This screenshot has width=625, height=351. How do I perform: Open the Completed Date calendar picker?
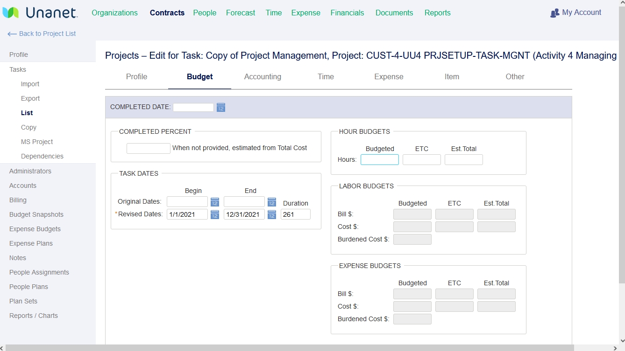(220, 107)
